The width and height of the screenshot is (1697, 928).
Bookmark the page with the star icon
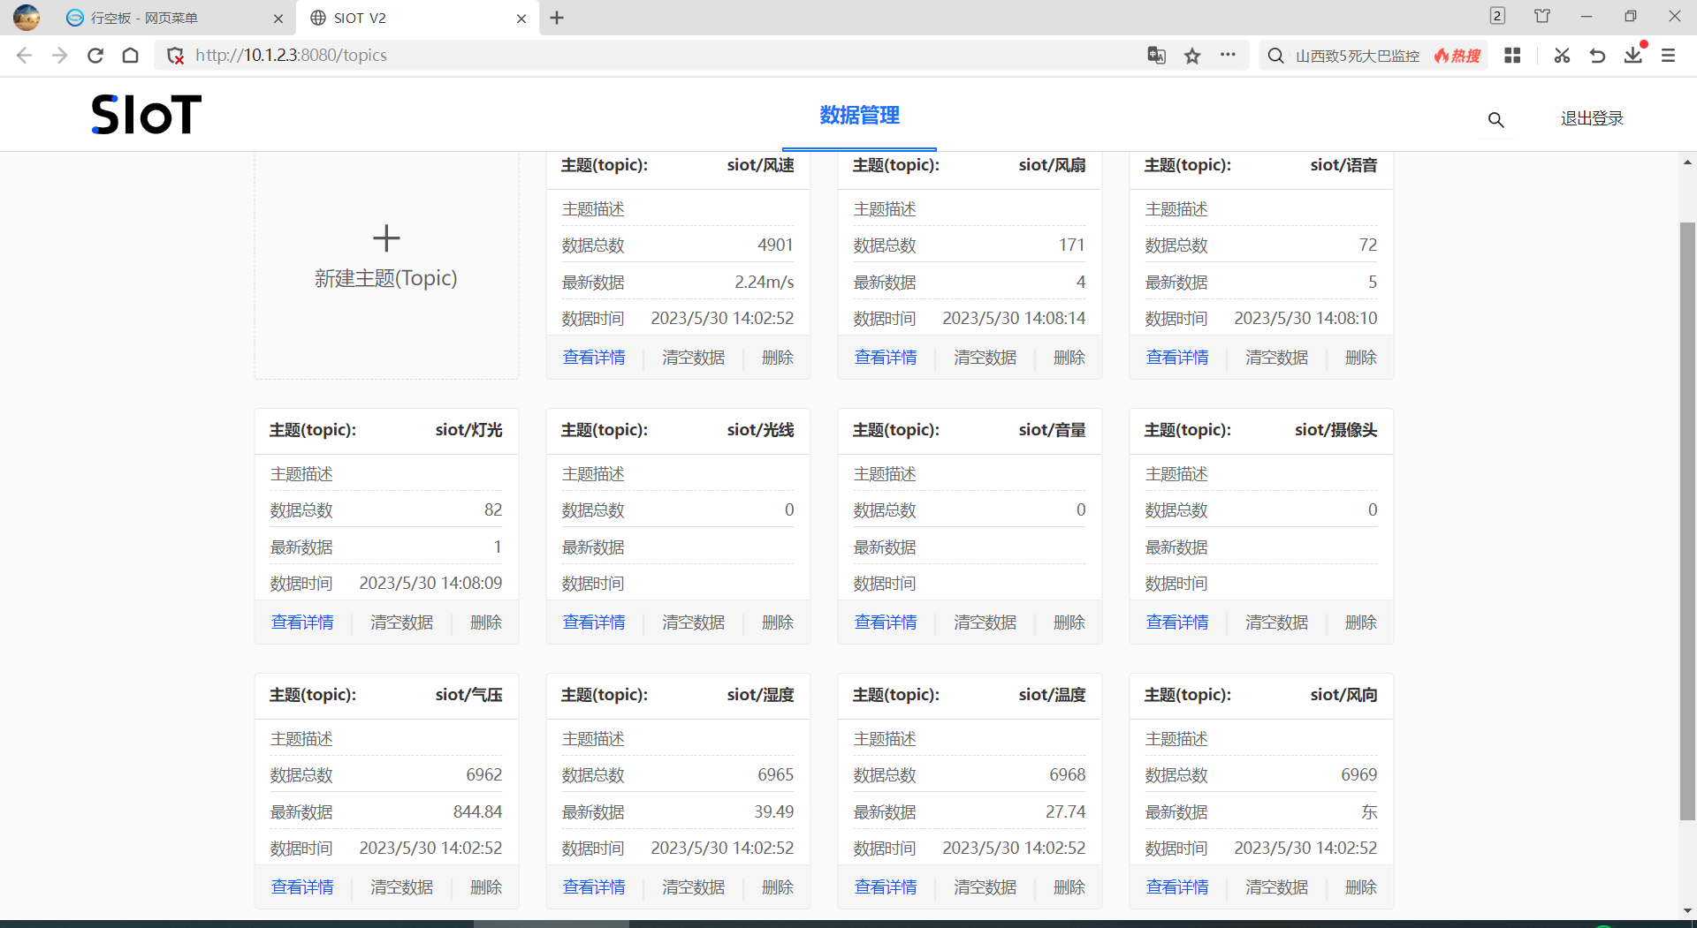[x=1192, y=56]
